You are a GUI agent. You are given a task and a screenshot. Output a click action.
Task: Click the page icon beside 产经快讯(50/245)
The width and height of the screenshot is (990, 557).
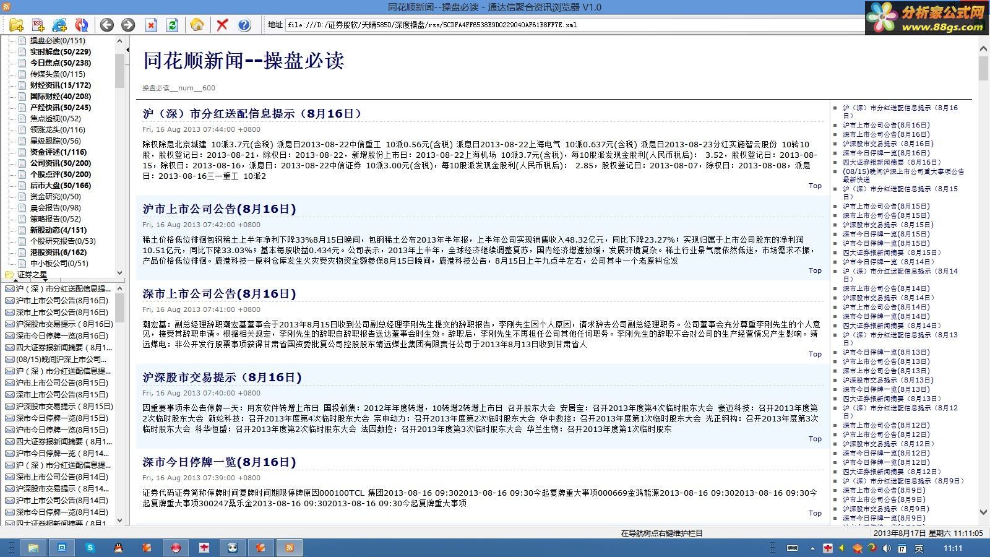click(22, 108)
